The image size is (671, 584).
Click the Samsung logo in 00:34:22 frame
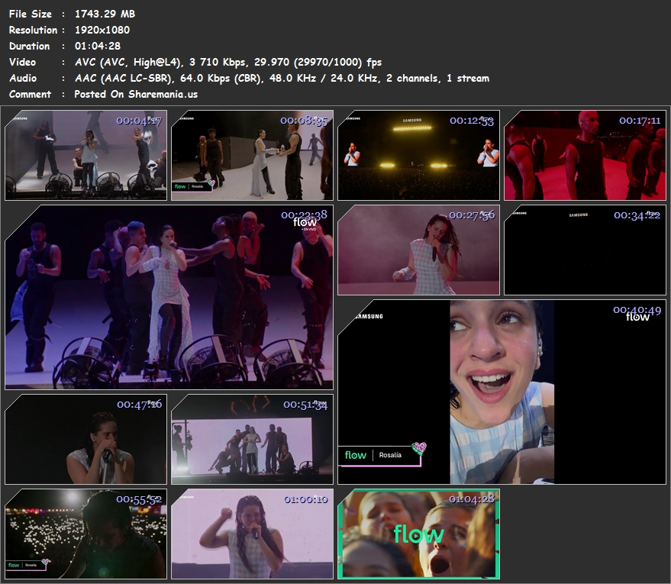tap(579, 215)
